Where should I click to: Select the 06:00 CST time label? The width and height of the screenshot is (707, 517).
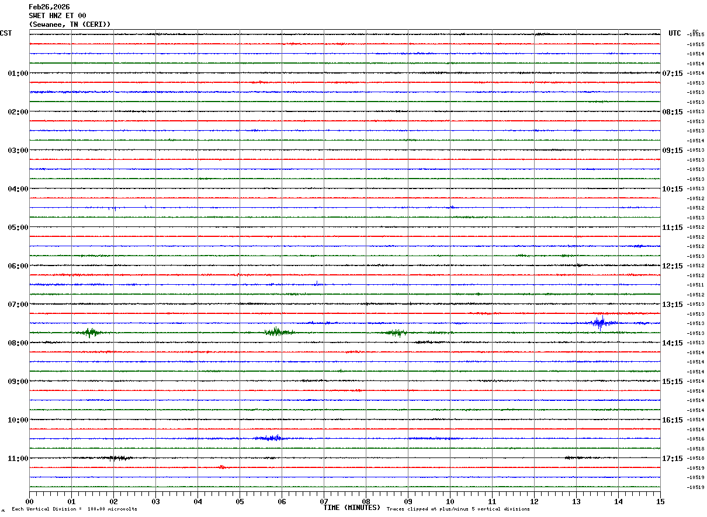18,266
